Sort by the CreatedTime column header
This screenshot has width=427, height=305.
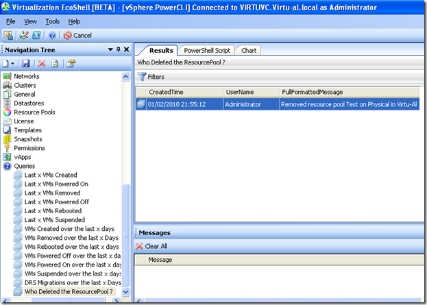coord(185,93)
